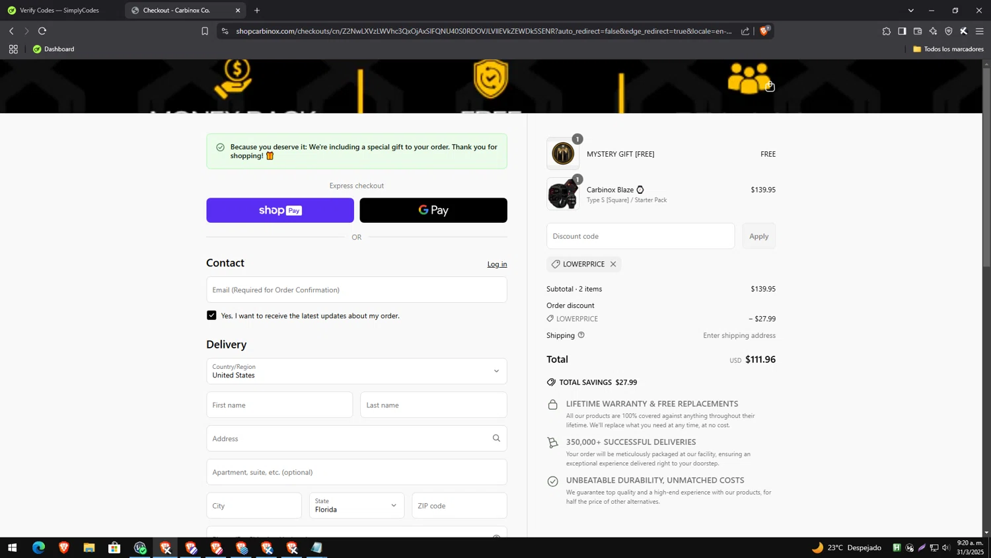This screenshot has width=991, height=558.
Task: Click the address search magnifier icon
Action: pyautogui.click(x=496, y=438)
